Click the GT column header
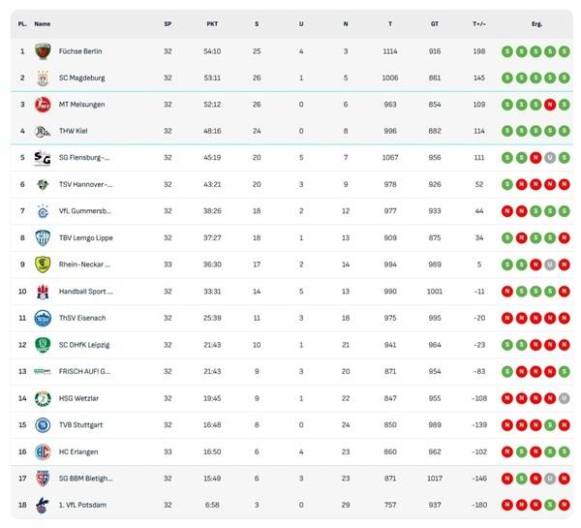This screenshot has height=528, width=581. click(x=435, y=22)
